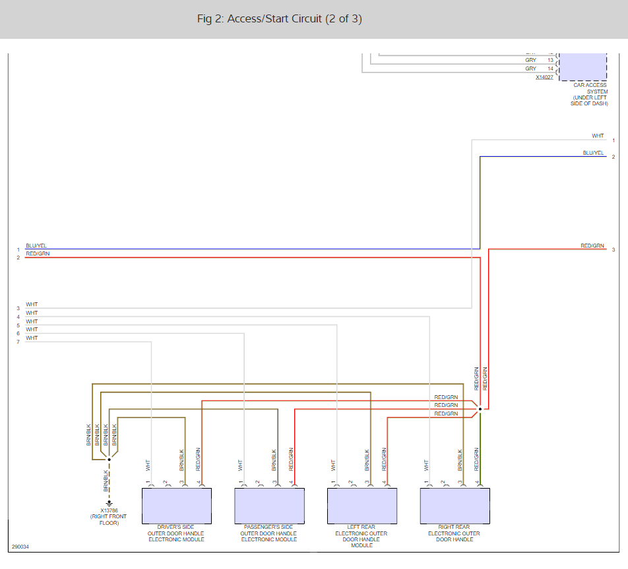Select the Right Rear door handle box
628x569 pixels.
455,506
